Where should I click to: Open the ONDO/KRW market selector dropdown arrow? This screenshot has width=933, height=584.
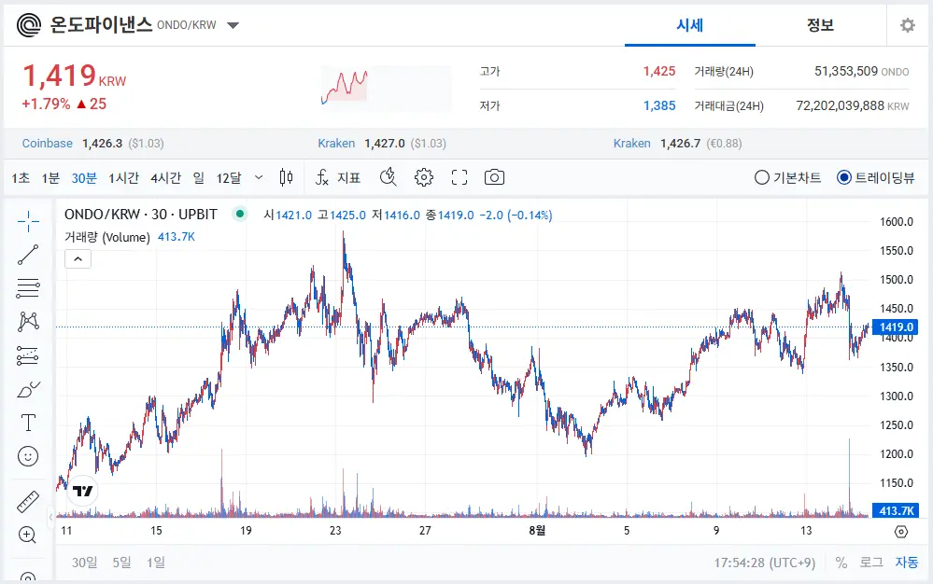point(233,25)
